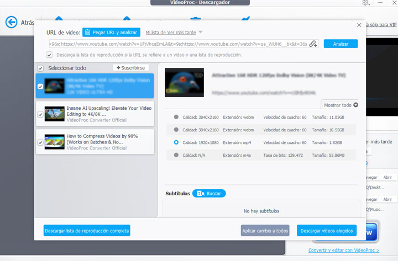Open settings gear in title bar
Image resolution: width=398 pixels, height=261 pixels.
point(365,3)
